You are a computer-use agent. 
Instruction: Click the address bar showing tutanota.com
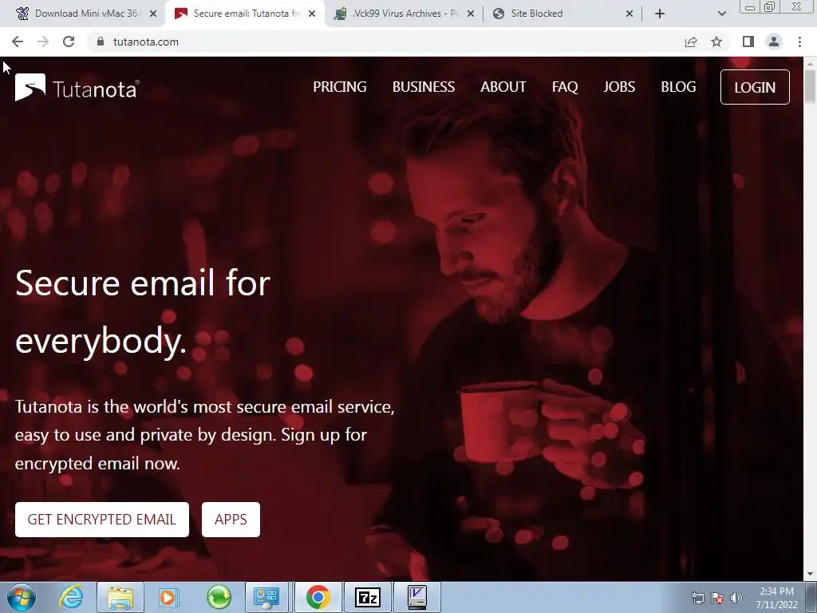tap(385, 42)
